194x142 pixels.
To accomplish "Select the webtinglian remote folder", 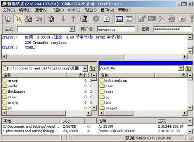I will click(x=114, y=81).
